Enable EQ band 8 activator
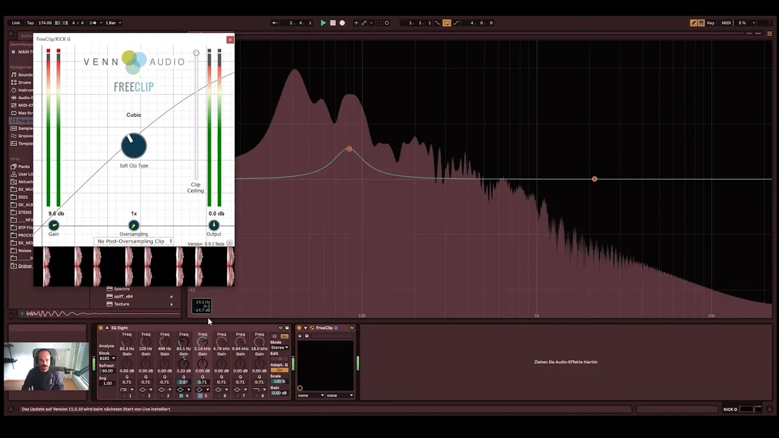 click(257, 396)
